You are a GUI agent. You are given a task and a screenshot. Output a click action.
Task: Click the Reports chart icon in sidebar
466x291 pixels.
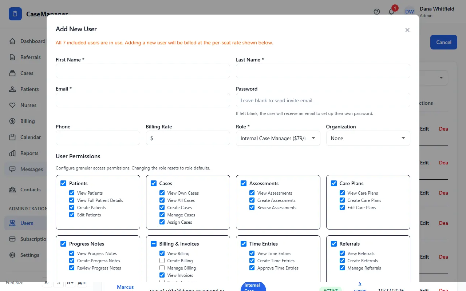coord(12,153)
